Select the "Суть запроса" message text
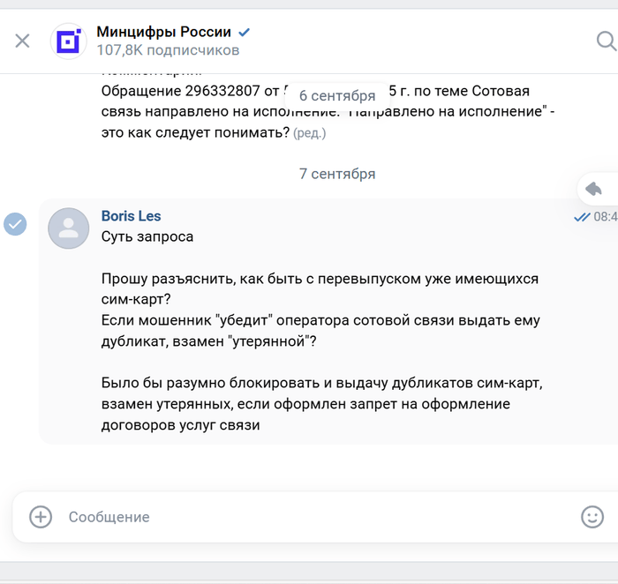Image resolution: width=618 pixels, height=584 pixels. click(x=147, y=236)
